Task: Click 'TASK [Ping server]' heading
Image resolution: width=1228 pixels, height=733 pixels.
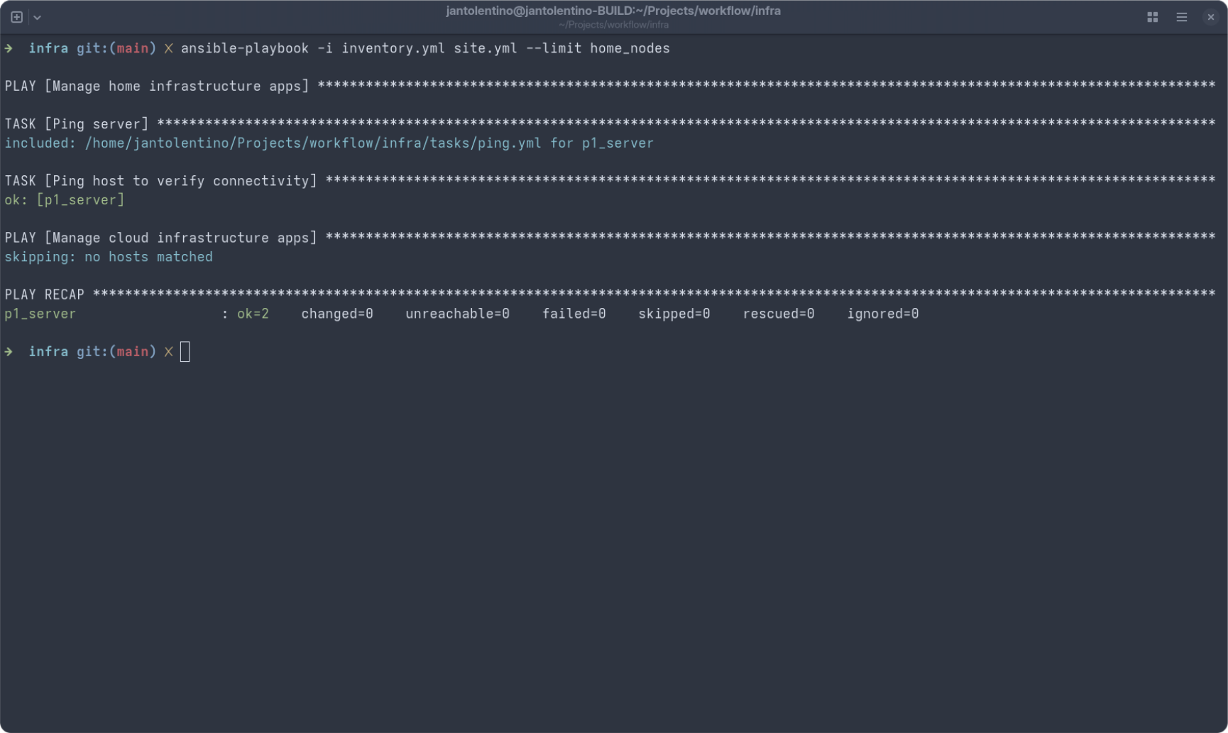Action: (77, 124)
